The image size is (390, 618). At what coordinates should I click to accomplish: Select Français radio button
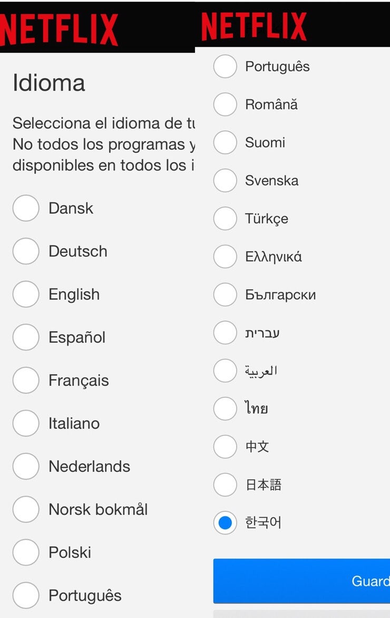click(x=26, y=381)
